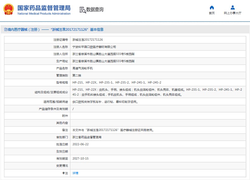Click the bulb icon beside 注
This screenshot has height=180, width=250.
[64, 173]
